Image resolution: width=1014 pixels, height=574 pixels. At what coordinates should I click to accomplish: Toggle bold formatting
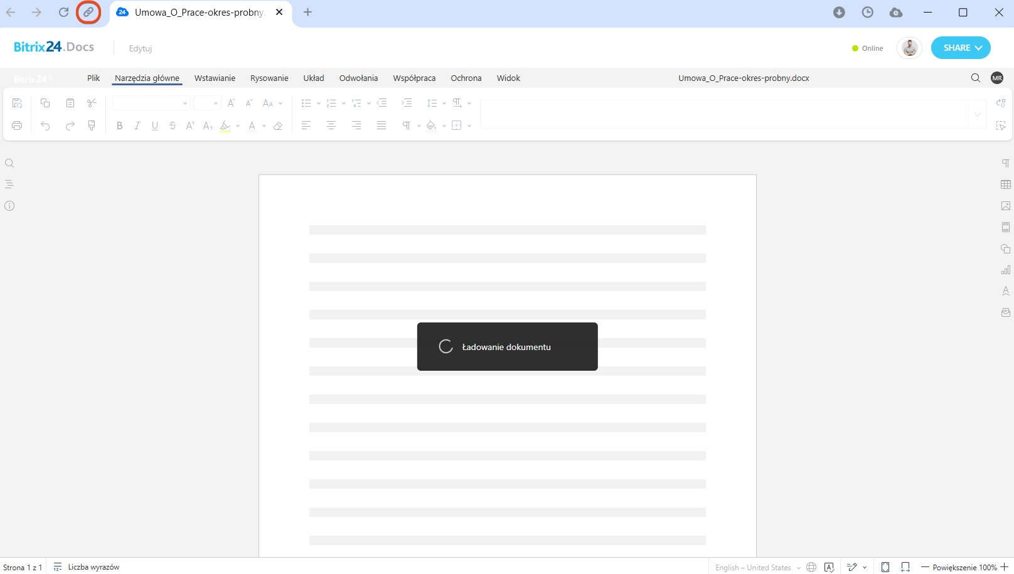pos(119,125)
